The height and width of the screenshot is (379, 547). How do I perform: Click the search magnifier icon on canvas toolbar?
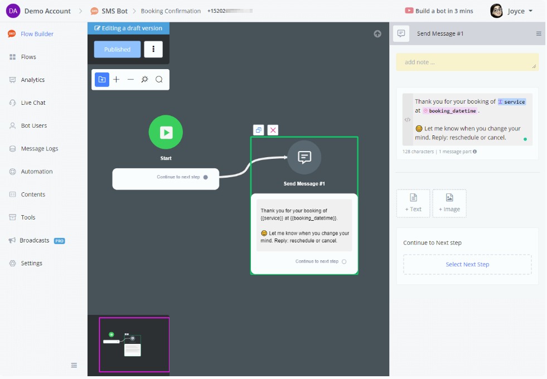(x=159, y=80)
